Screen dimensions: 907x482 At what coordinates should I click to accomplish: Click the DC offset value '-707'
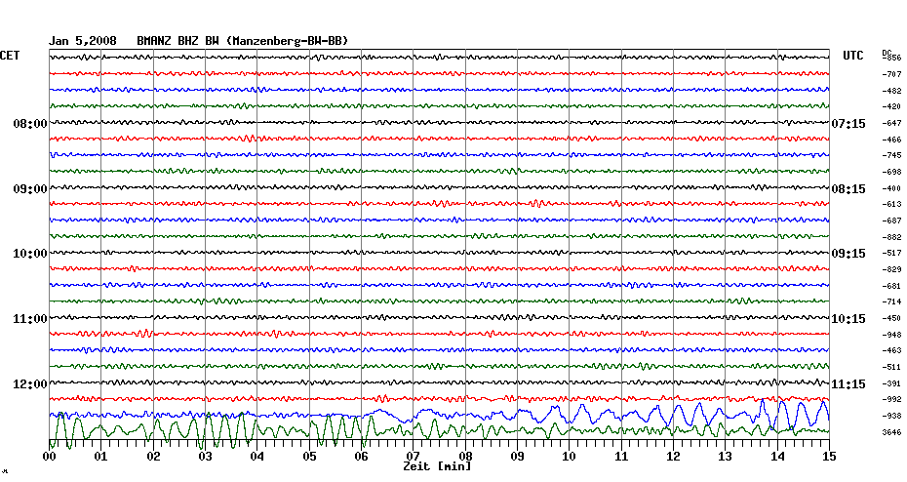click(x=892, y=75)
